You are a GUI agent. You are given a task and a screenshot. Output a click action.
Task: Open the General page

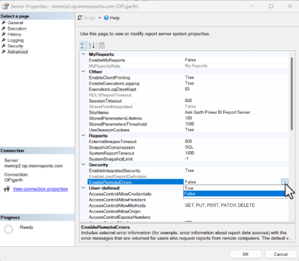(16, 22)
